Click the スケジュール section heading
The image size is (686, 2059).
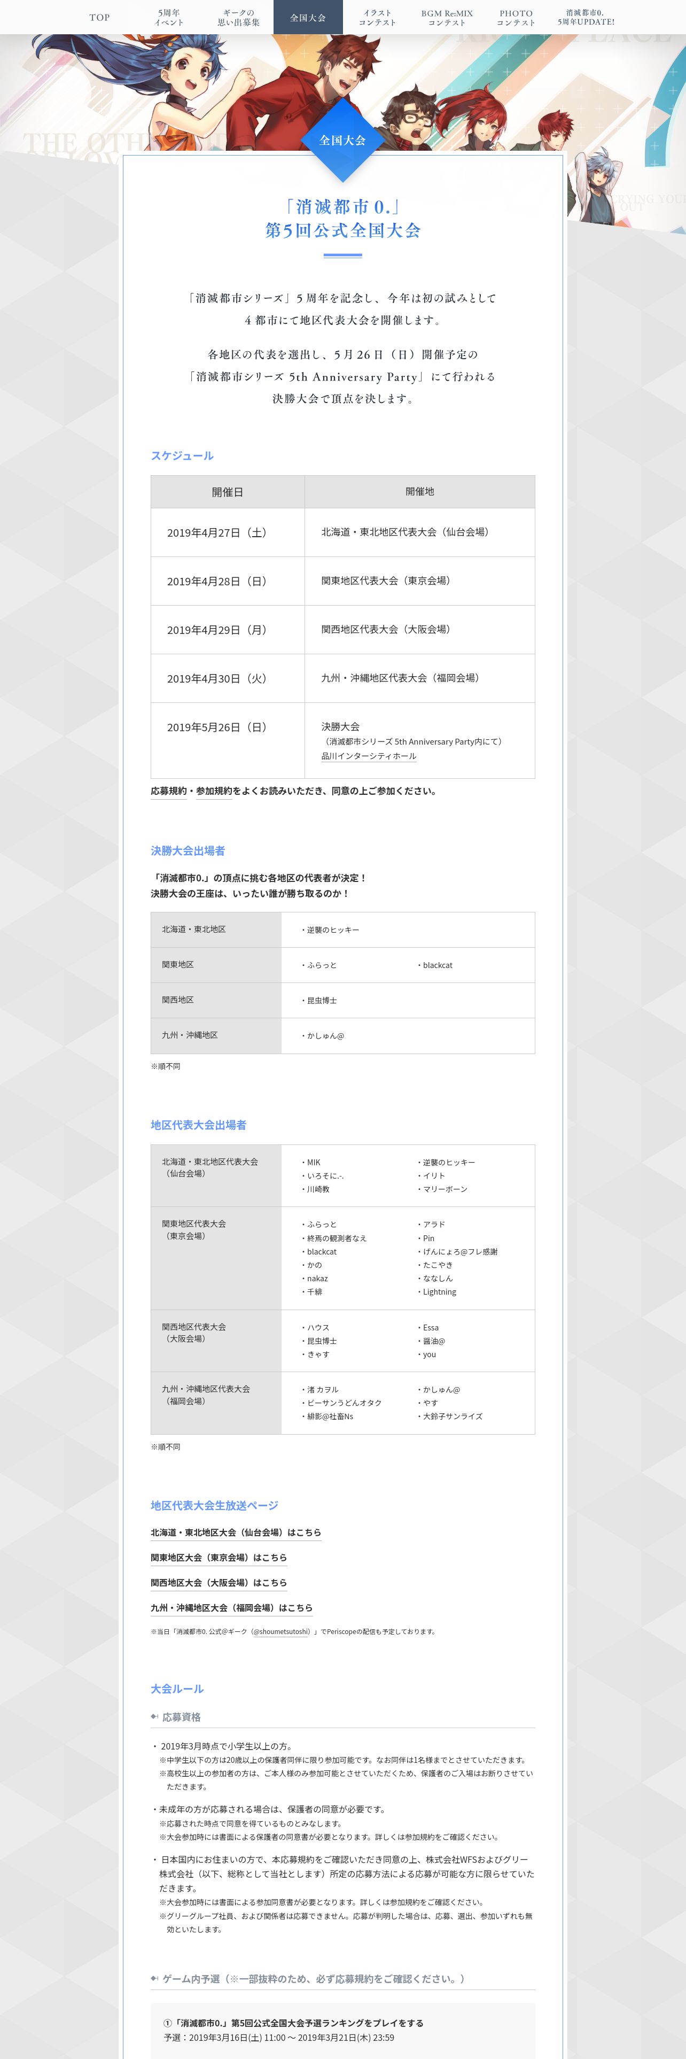182,455
